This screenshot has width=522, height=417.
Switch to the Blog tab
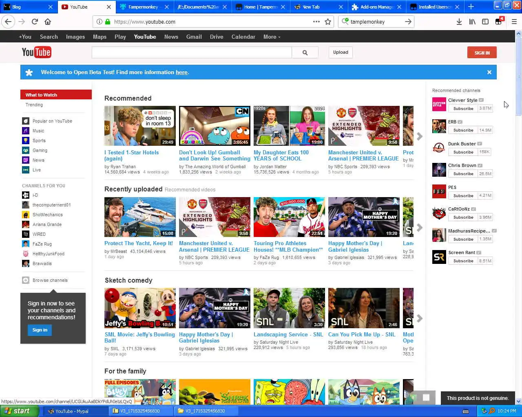pos(28,7)
